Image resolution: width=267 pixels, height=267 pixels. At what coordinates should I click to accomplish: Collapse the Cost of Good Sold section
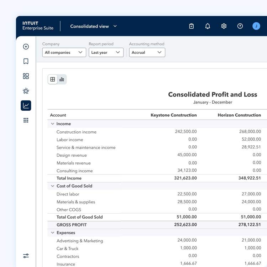click(x=53, y=186)
